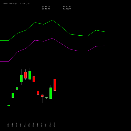Click the 31 Dec date label

(x=8, y=125)
